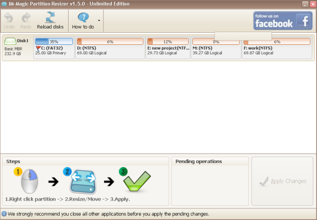The height and width of the screenshot is (220, 317).
Task: Open the follow us on facebook banner
Action: click(x=283, y=21)
